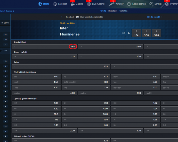Click the Lotto games ball icon
This screenshot has height=142, width=178.
[x=129, y=4]
